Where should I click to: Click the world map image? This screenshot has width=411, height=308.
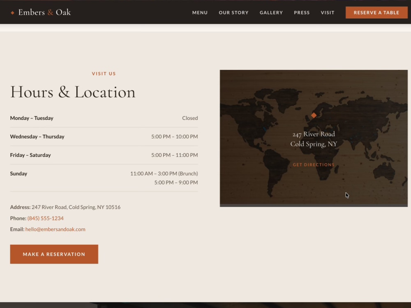(314, 138)
